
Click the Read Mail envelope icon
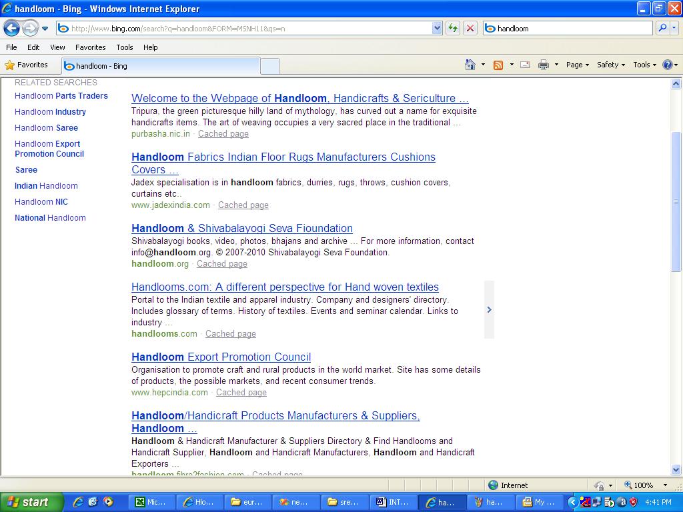[526, 65]
